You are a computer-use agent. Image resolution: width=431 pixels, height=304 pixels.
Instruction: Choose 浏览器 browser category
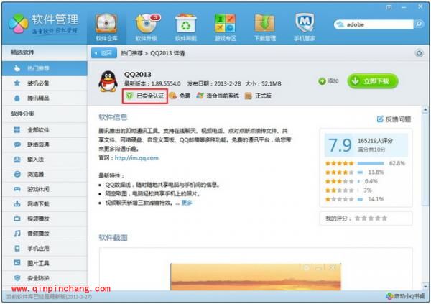[36, 174]
